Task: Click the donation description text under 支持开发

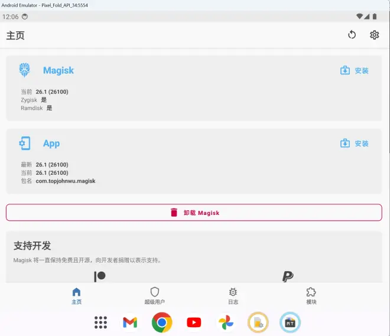Action: click(88, 260)
